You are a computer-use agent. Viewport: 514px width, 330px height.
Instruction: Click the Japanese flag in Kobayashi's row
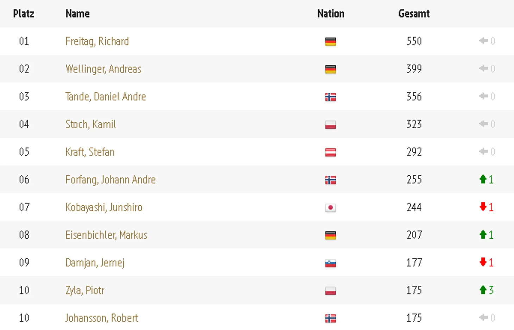click(x=330, y=208)
